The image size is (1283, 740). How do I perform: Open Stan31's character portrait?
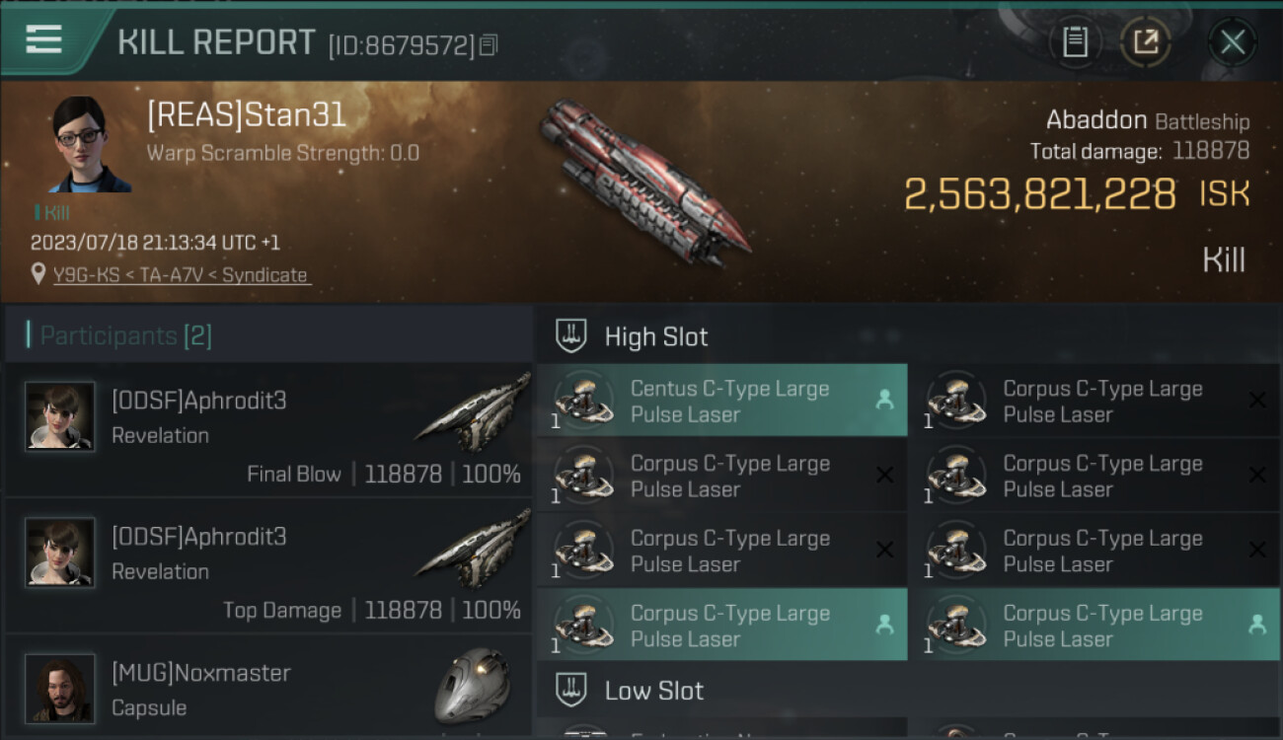(91, 144)
